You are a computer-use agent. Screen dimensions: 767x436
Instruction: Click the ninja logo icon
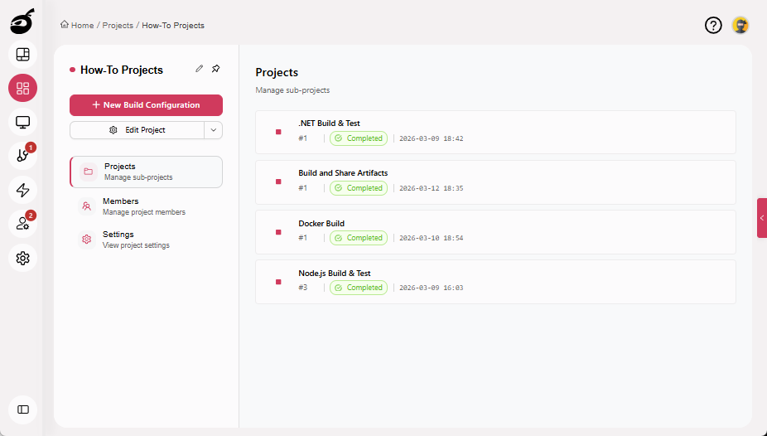pos(22,22)
